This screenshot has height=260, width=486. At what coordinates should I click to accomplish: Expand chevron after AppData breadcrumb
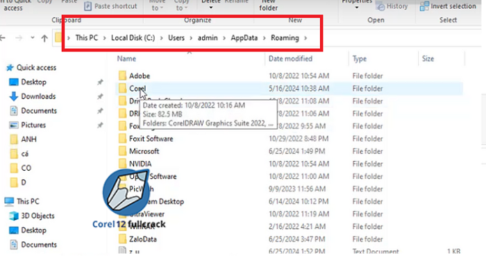click(265, 38)
